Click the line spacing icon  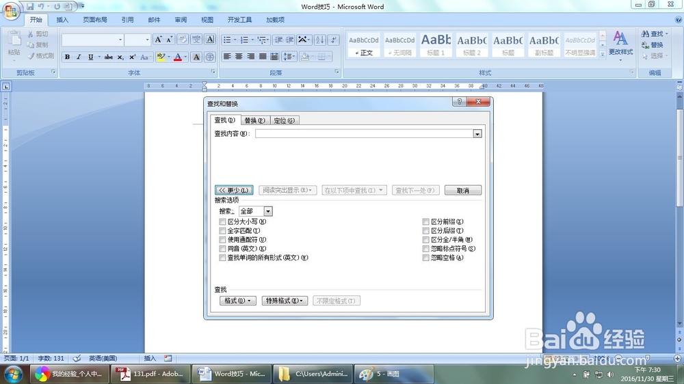[287, 57]
